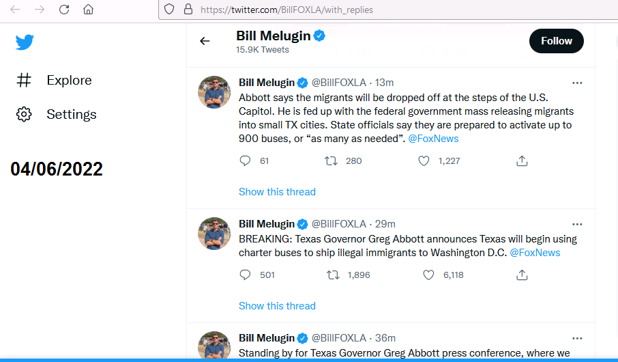Retweet the tweet with 1,896 retweets
618x362 pixels.
(333, 275)
